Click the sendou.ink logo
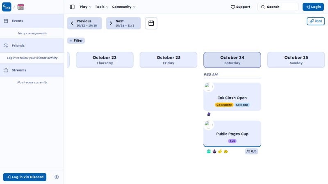Screen dimensions: 328x184 7,7
